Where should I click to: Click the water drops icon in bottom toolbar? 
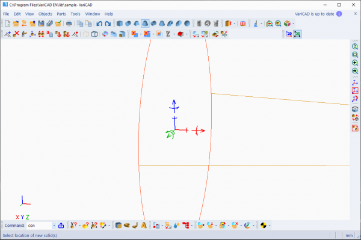click(176, 226)
